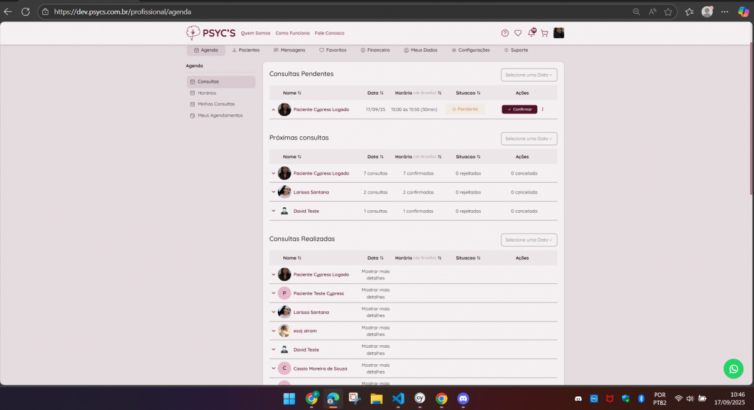The height and width of the screenshot is (410, 754).
Task: Click the help question mark icon
Action: pos(505,33)
